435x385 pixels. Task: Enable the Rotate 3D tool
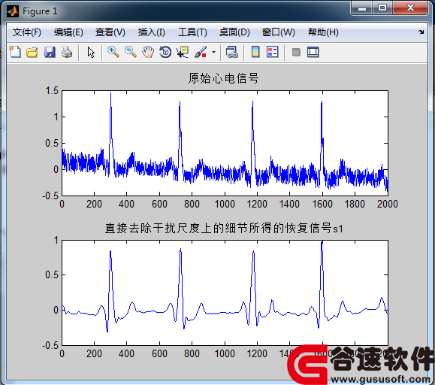(165, 52)
